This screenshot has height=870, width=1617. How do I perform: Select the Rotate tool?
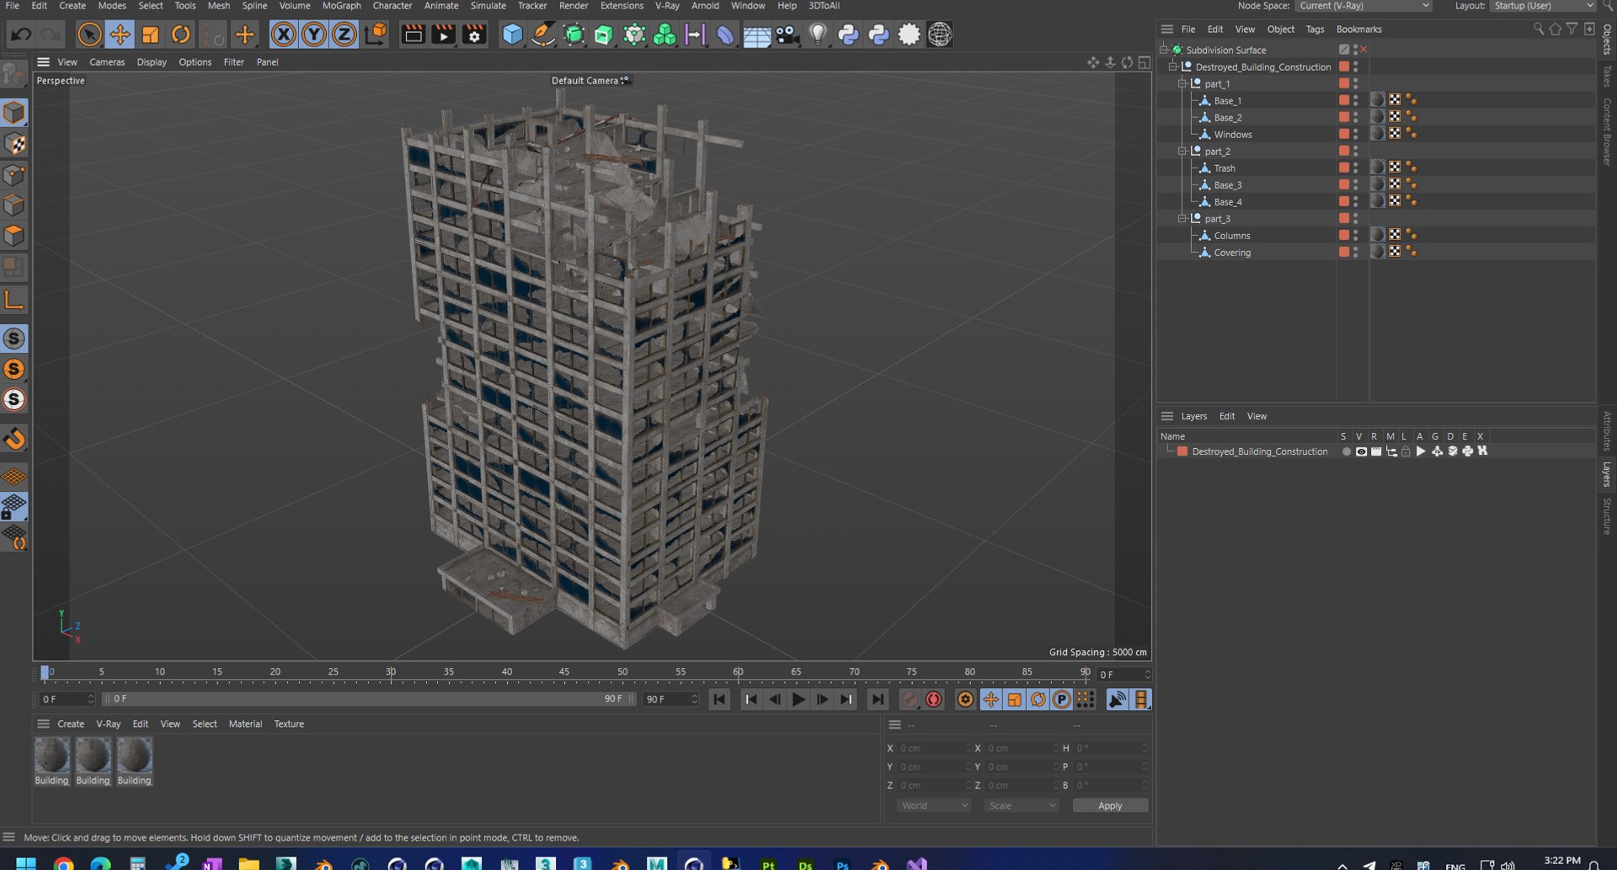180,35
